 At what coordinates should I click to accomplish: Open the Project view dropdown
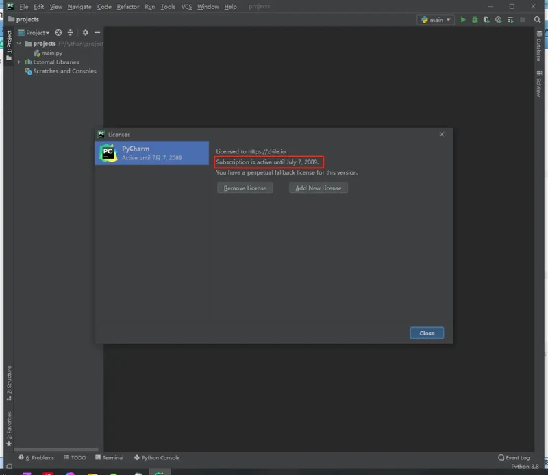tap(37, 32)
